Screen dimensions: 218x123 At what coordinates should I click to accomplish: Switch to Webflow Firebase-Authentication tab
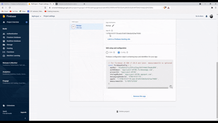pos(14,4)
